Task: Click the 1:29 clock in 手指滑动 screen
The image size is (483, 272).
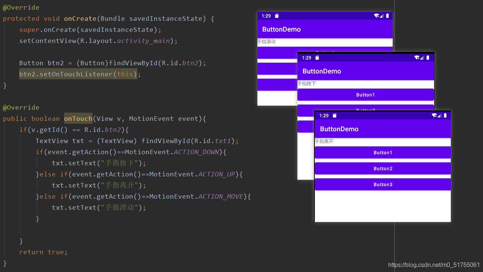Action: (266, 16)
